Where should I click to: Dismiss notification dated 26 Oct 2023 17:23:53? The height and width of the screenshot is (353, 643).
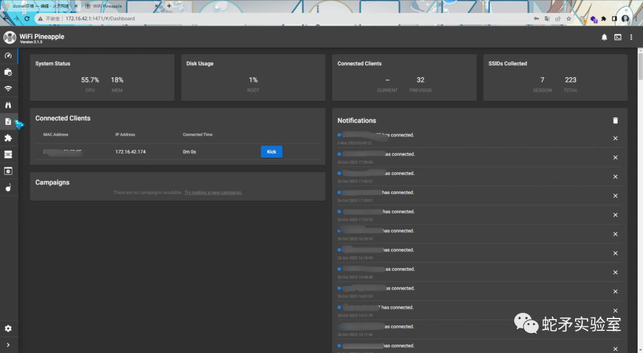pyautogui.click(x=615, y=215)
